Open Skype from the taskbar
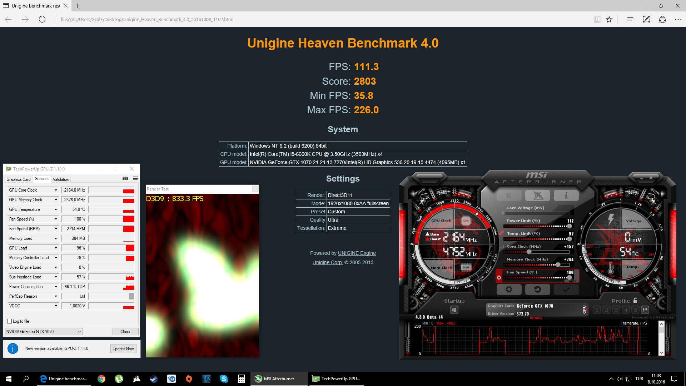 pyautogui.click(x=224, y=379)
